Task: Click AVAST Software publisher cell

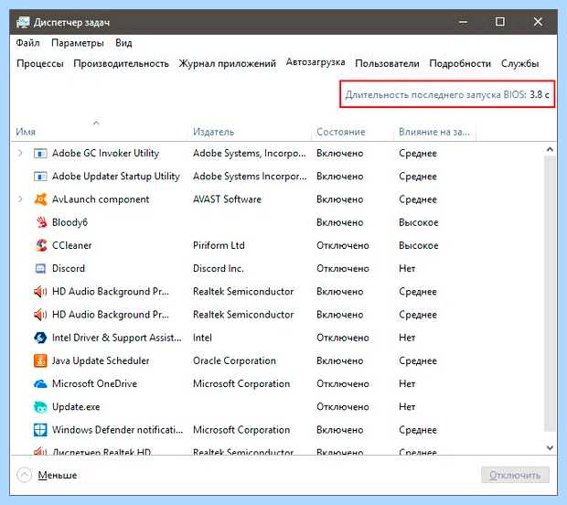Action: click(227, 199)
